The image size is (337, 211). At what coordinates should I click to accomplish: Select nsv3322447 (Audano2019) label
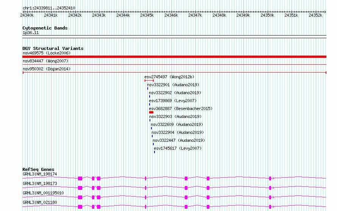coord(179,140)
